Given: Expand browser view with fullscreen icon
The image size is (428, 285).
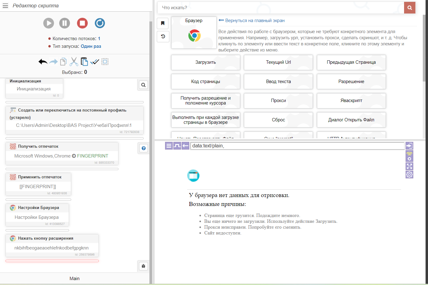Looking at the screenshot, I should pos(409,166).
